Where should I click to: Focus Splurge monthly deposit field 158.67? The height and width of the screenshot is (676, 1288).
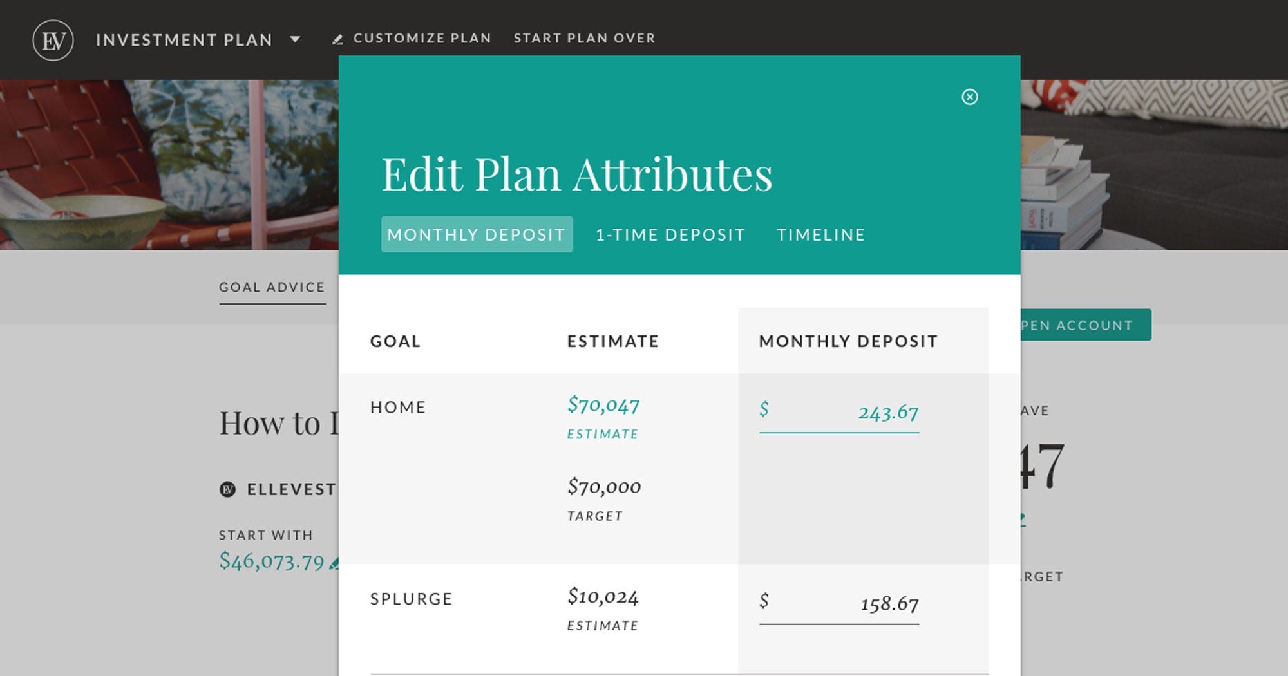pos(857,603)
